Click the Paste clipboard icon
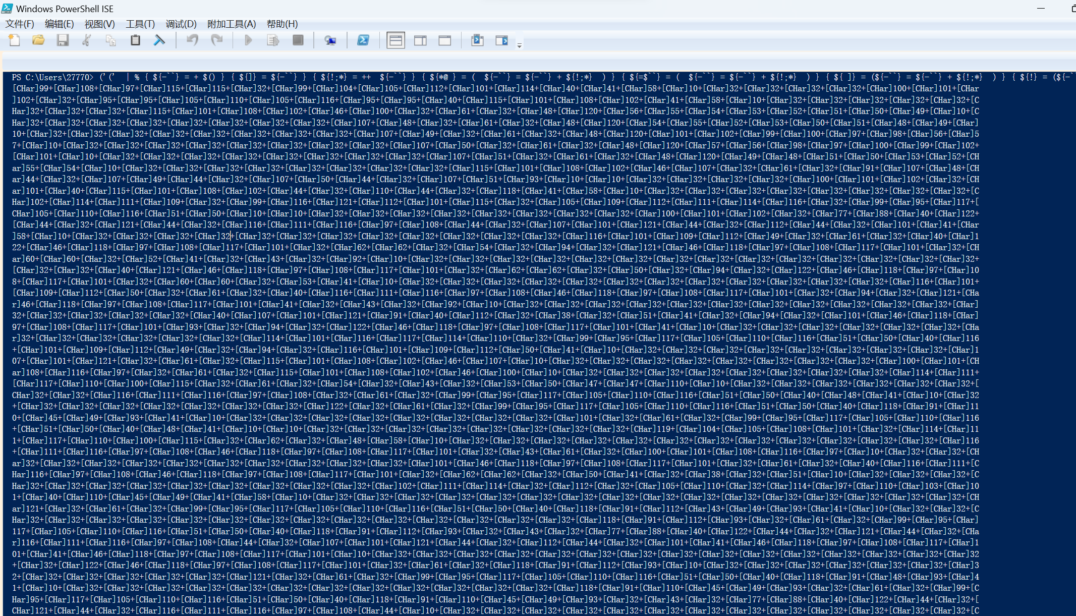The image size is (1076, 616). [135, 40]
